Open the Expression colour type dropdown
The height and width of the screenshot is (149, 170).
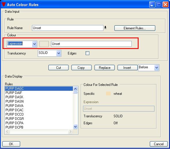(x=35, y=44)
